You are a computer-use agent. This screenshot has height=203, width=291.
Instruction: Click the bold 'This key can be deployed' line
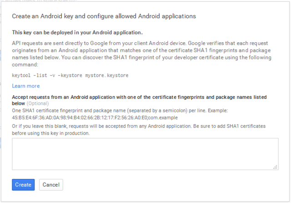pyautogui.click(x=77, y=32)
